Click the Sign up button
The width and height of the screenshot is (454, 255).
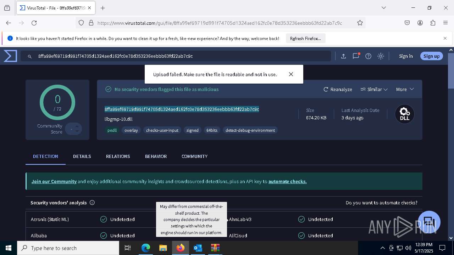tap(431, 56)
